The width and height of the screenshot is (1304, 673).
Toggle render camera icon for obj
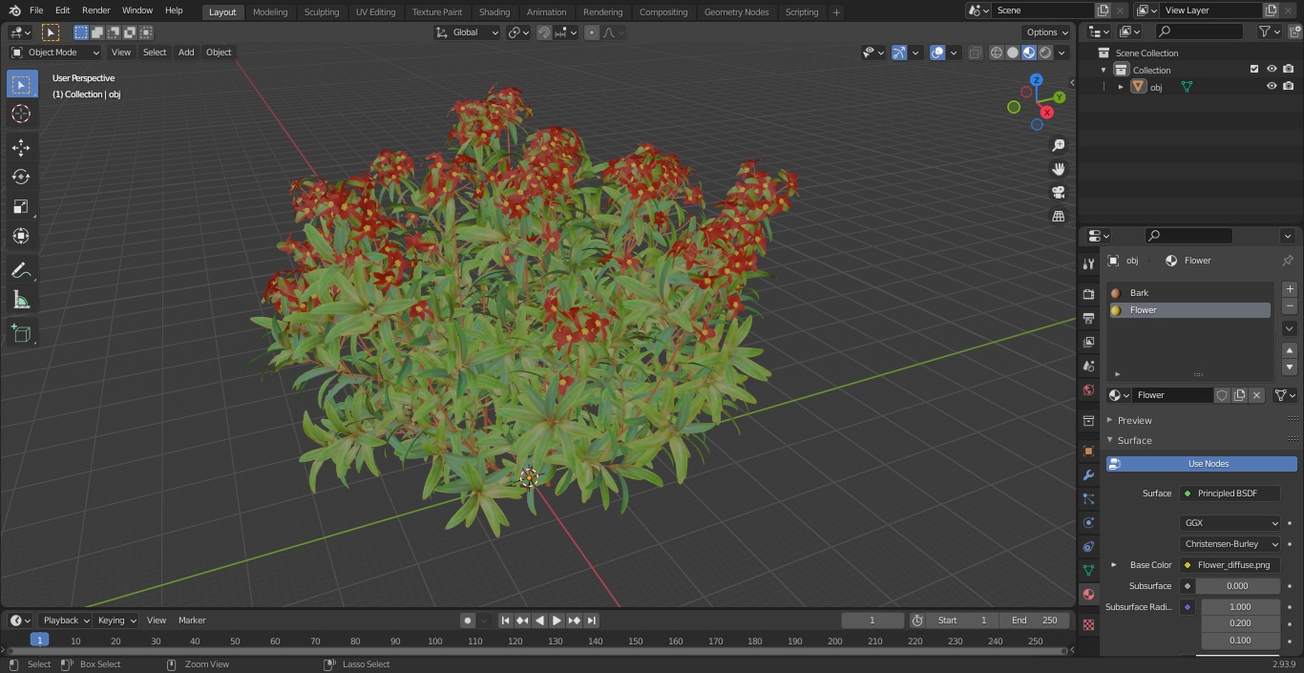click(1289, 87)
